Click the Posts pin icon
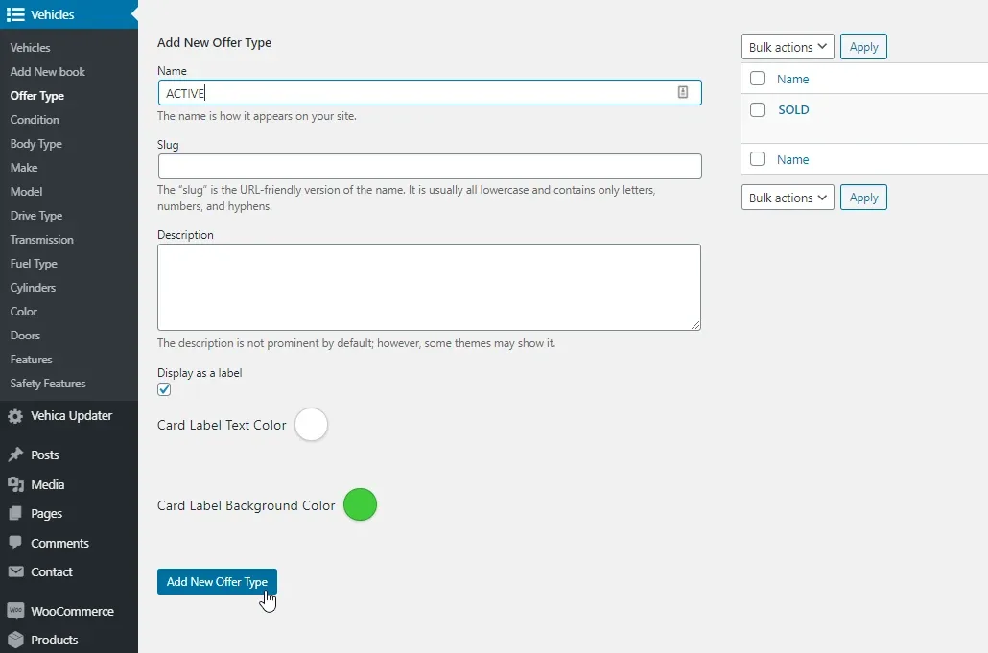 (15, 455)
